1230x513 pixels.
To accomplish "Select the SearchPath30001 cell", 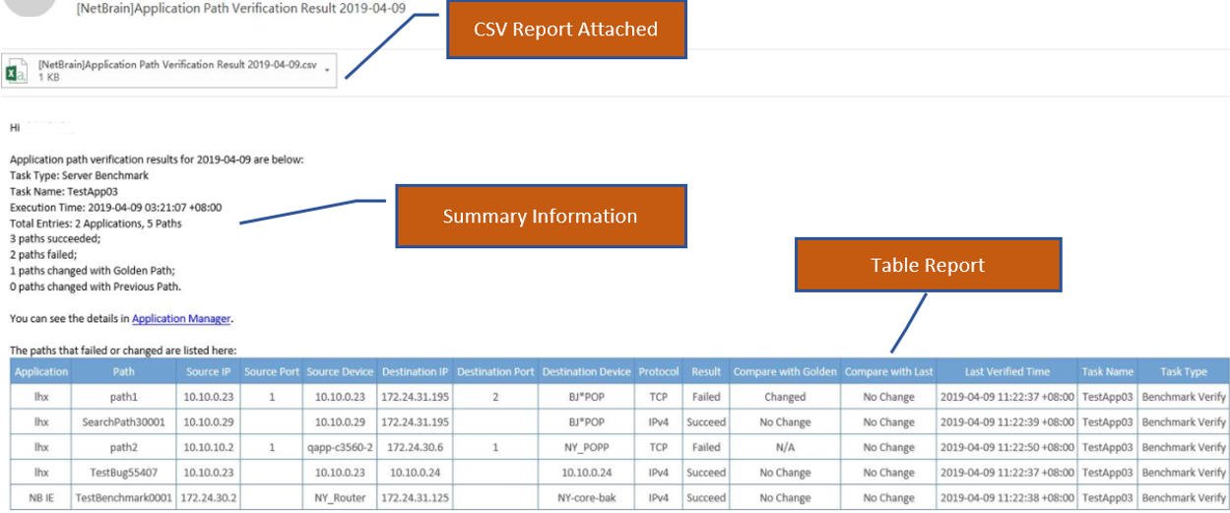I will coord(124,422).
